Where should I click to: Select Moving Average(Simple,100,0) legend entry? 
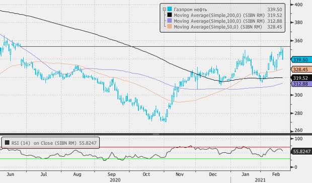pyautogui.click(x=219, y=21)
